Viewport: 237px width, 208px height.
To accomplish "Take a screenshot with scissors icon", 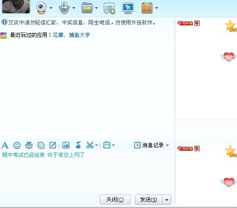I will tap(90, 145).
